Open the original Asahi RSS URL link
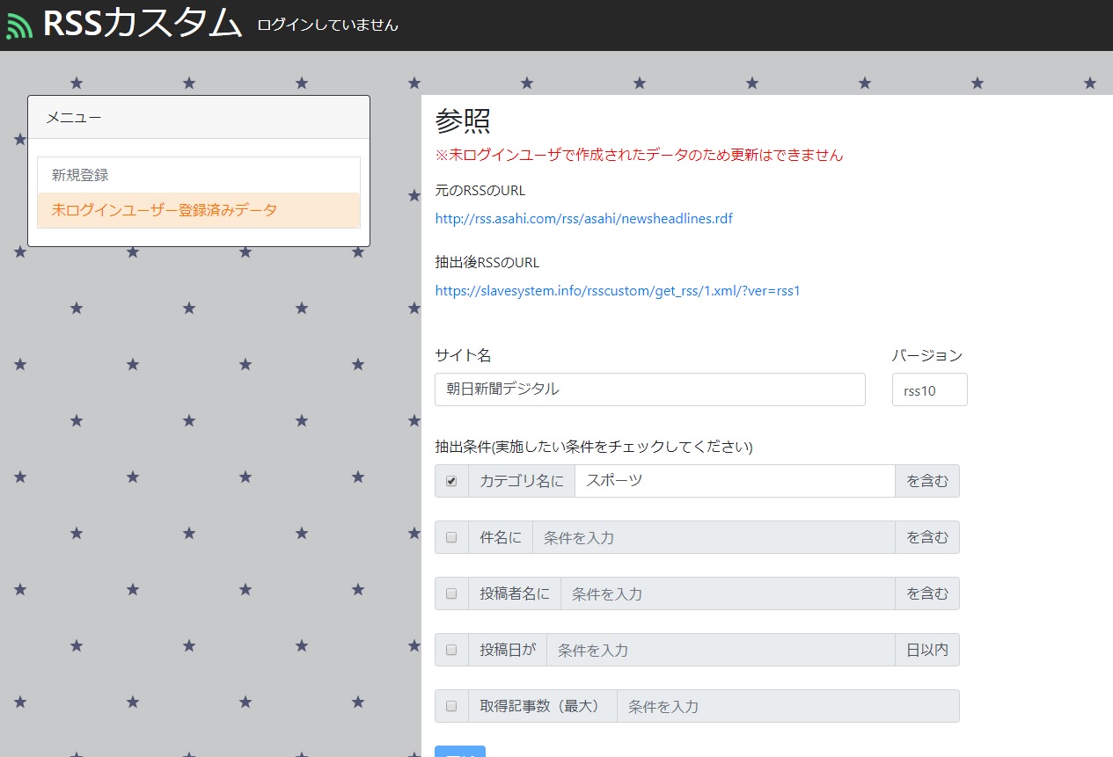The image size is (1113, 757). (583, 219)
